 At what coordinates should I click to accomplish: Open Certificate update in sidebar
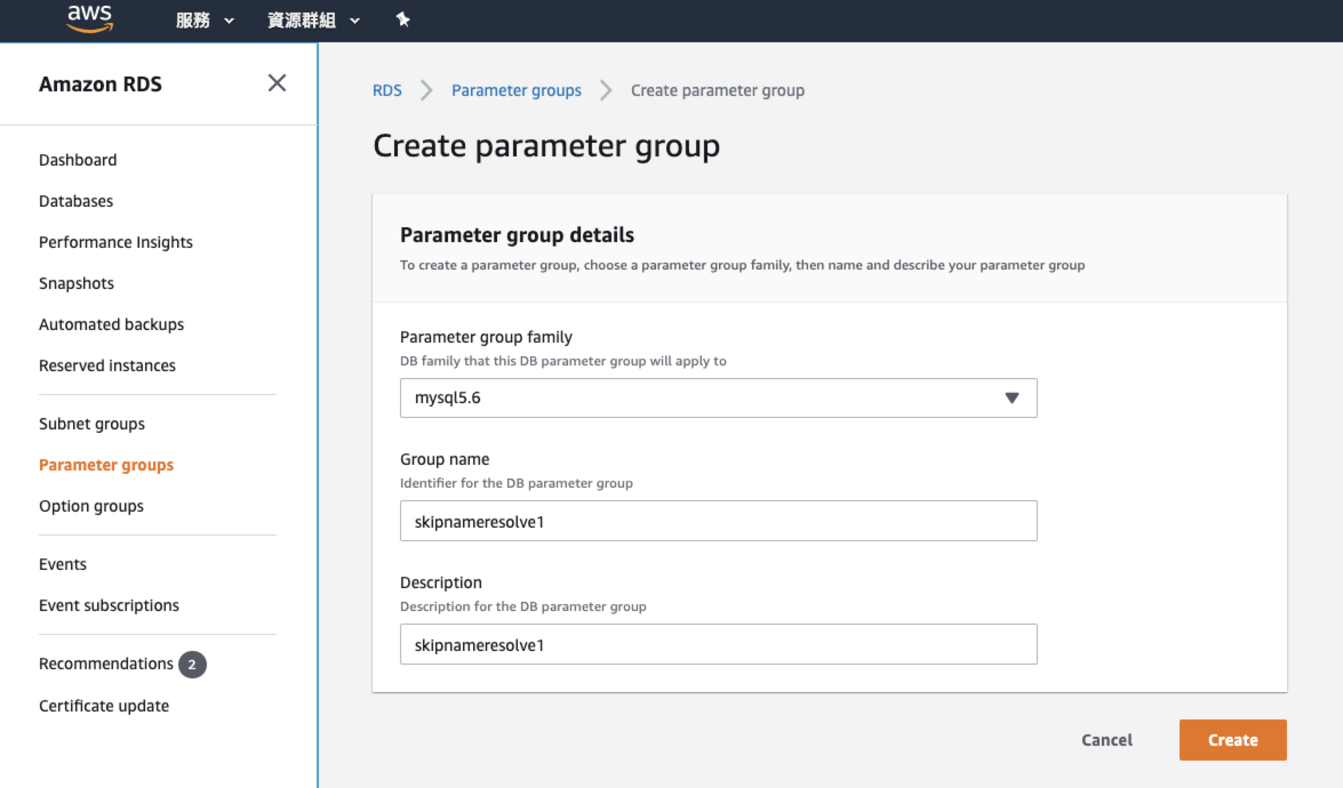[x=104, y=706]
